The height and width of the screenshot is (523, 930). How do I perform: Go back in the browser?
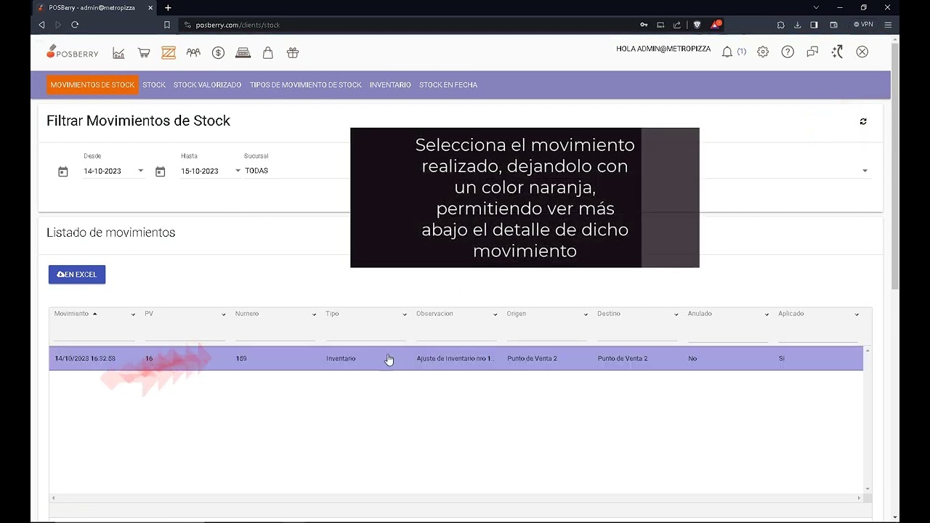click(41, 25)
